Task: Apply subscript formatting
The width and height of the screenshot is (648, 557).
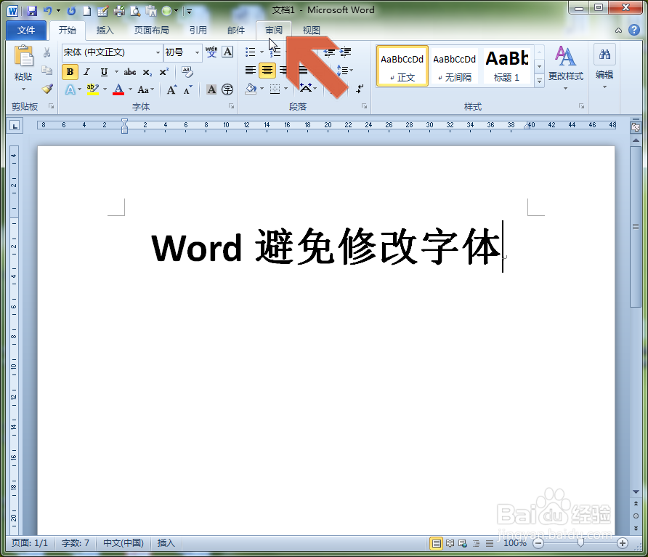Action: coord(147,73)
